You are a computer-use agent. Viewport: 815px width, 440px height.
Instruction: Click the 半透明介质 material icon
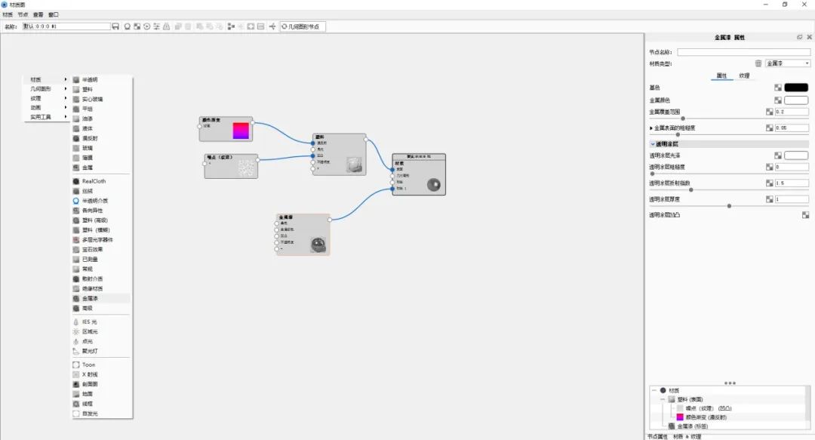(x=76, y=201)
